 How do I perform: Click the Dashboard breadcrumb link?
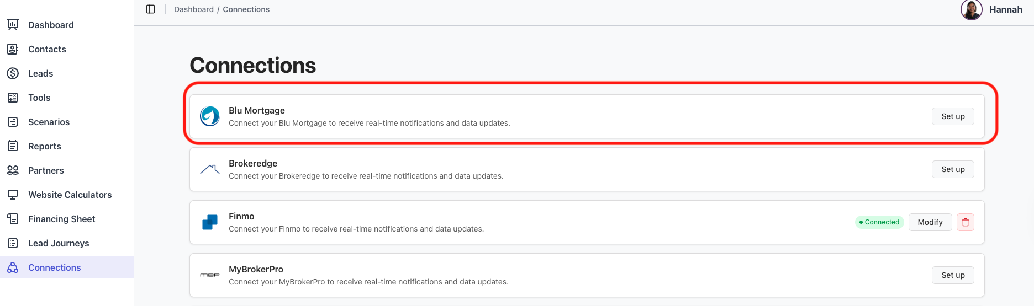pos(193,9)
